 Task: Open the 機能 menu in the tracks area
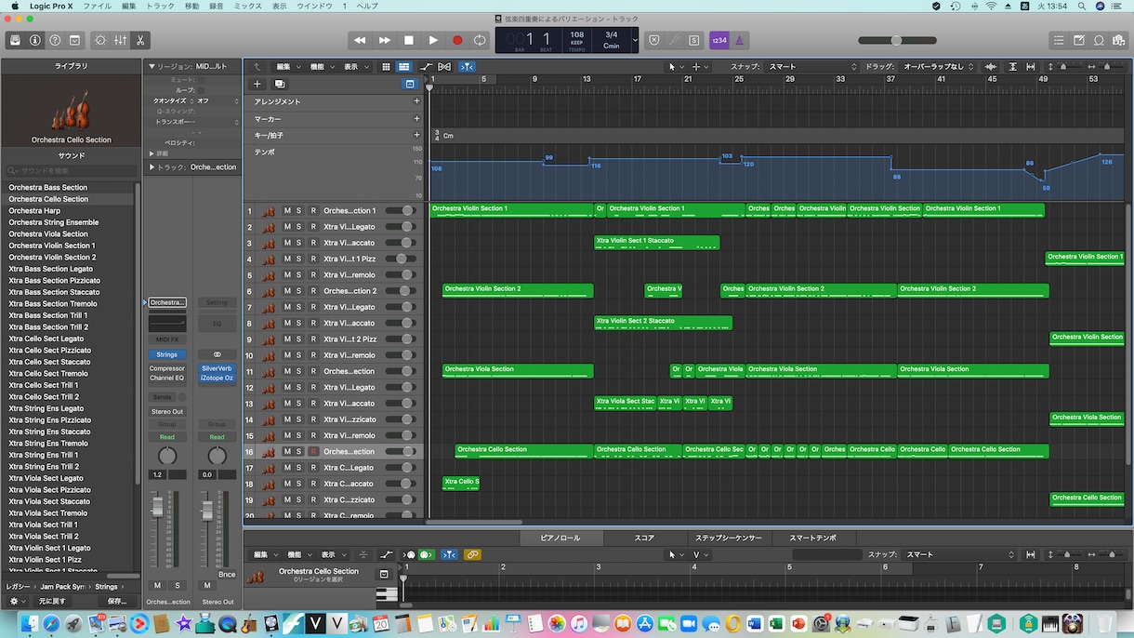click(x=321, y=67)
